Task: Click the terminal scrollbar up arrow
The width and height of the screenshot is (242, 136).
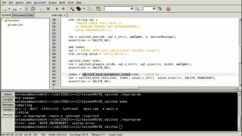Action: [239, 94]
